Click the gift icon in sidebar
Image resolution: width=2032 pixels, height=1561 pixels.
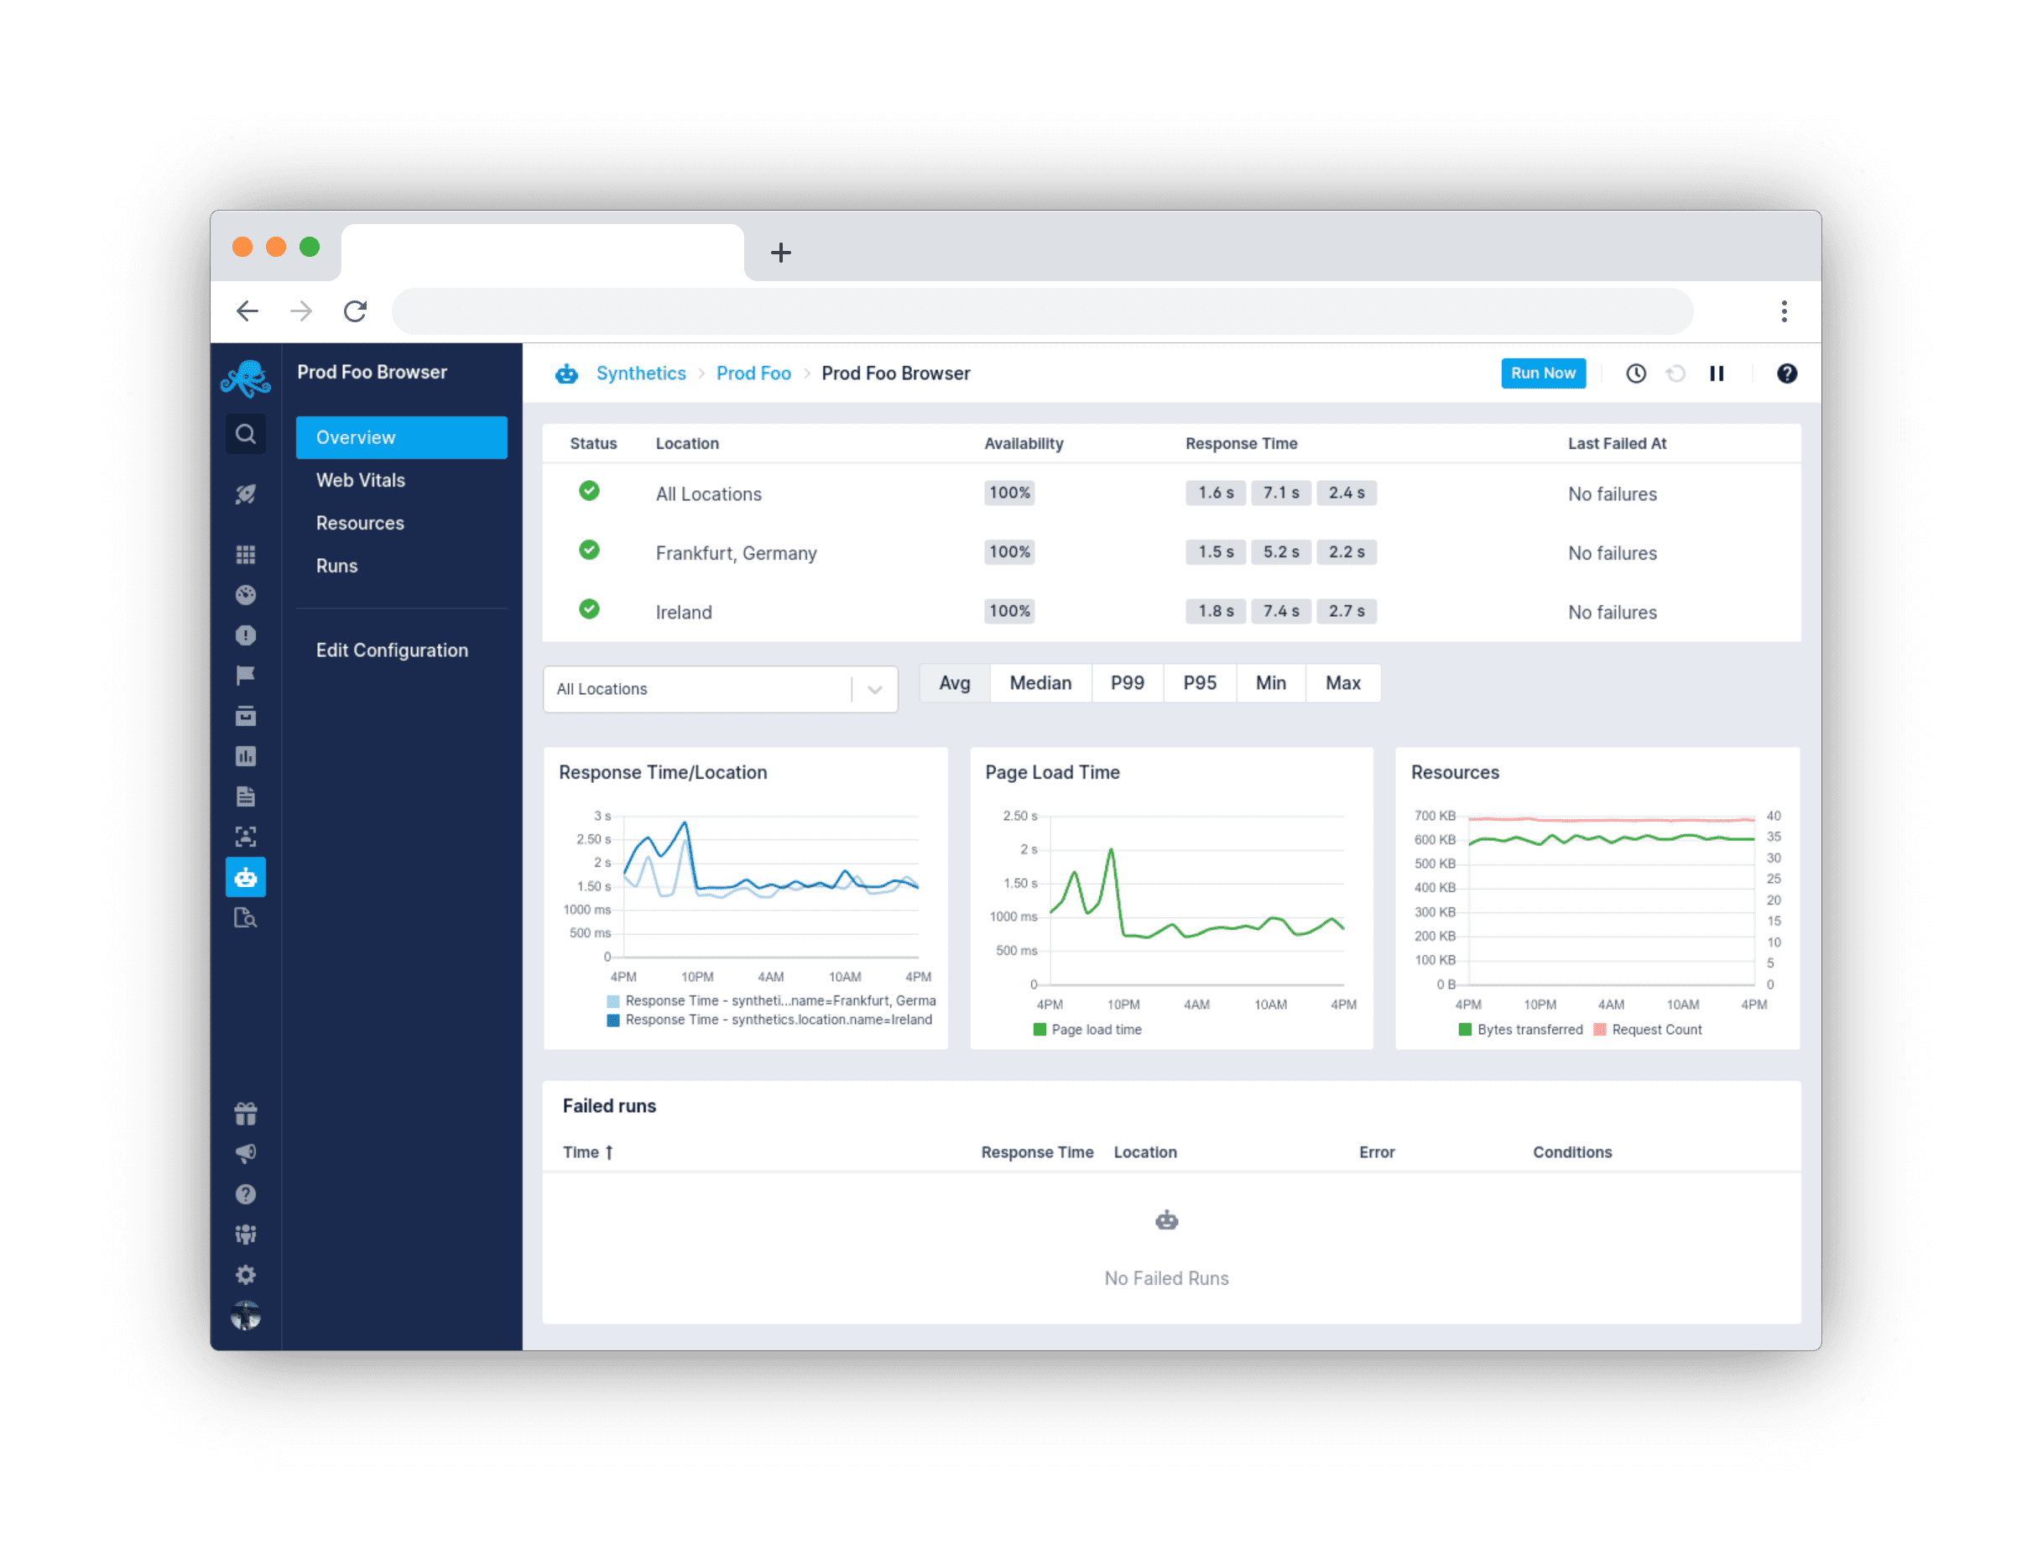(x=245, y=1113)
